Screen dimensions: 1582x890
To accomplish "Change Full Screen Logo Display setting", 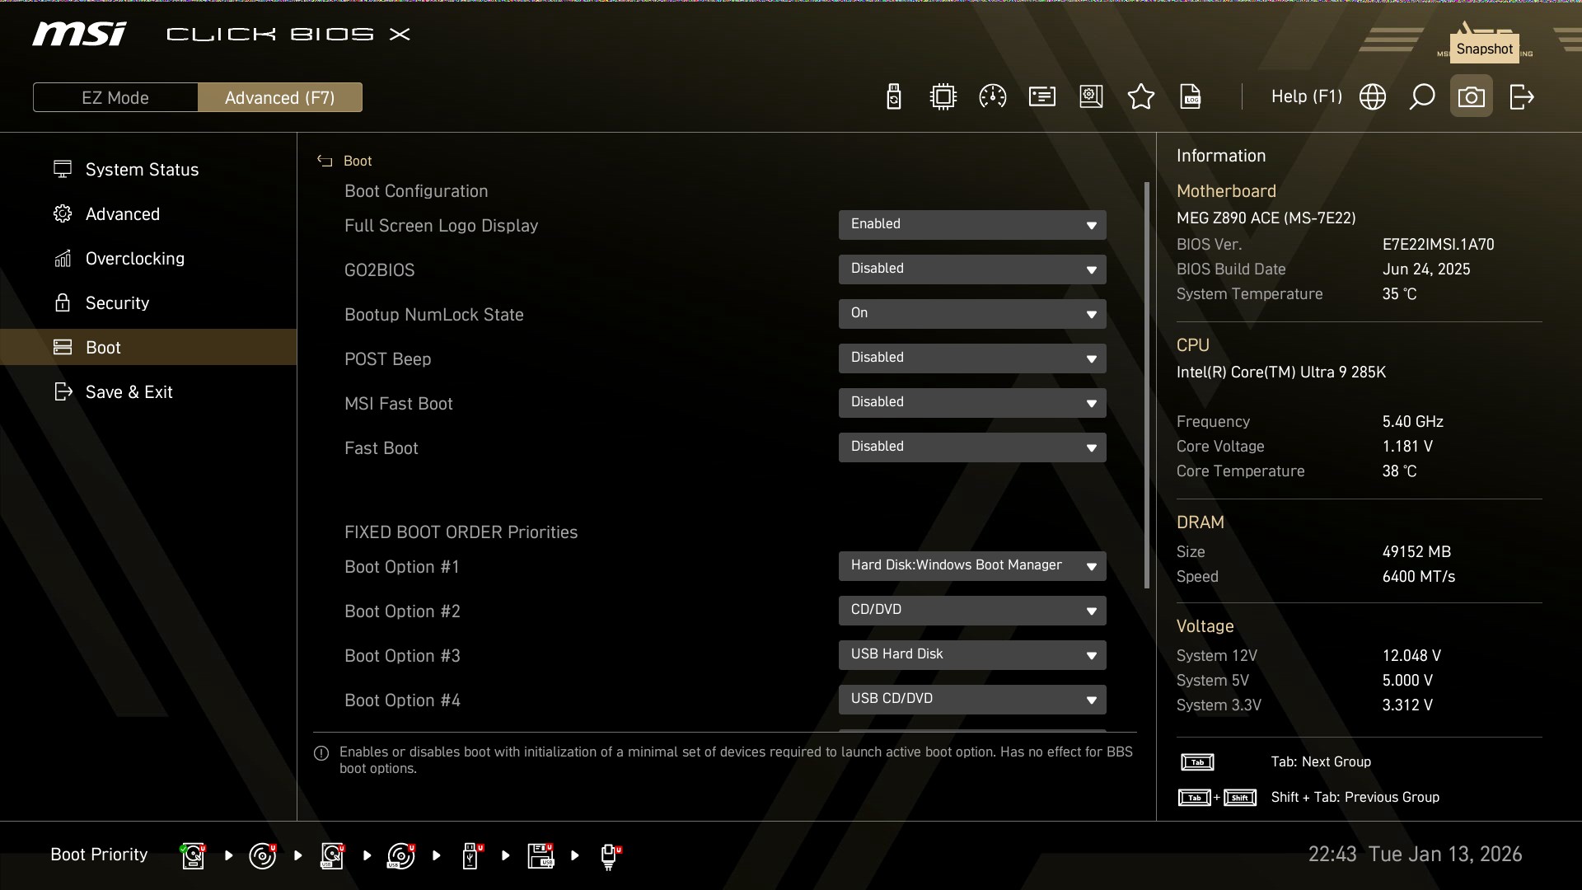I will (x=971, y=225).
